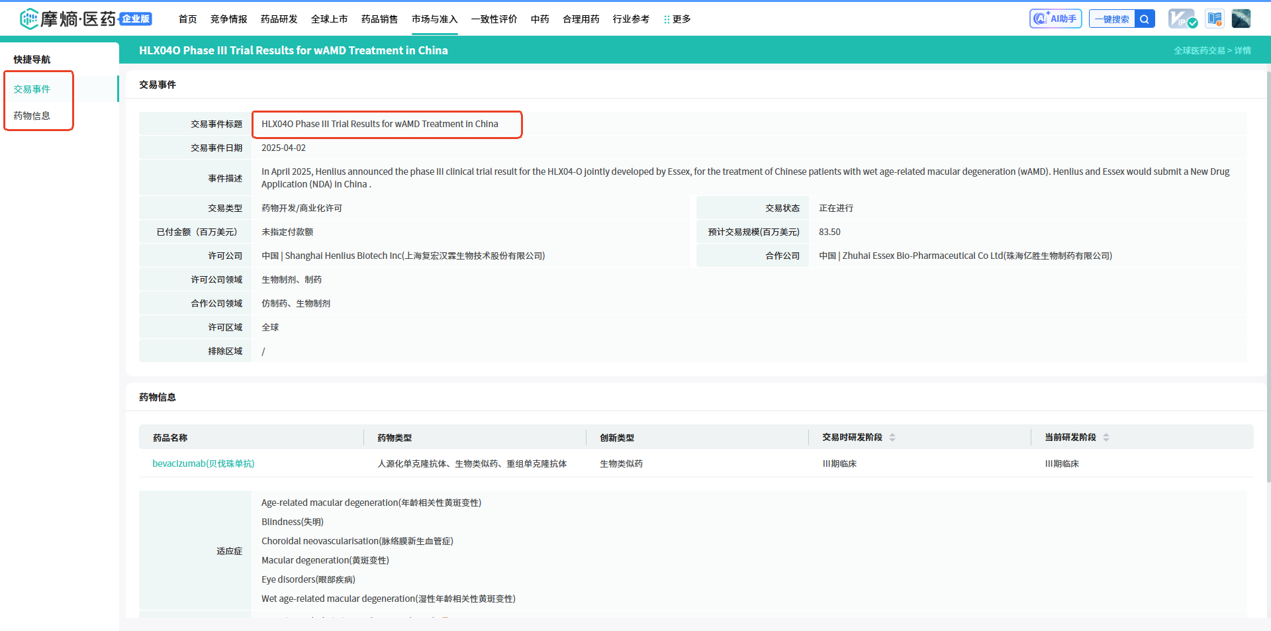This screenshot has width=1271, height=631.
Task: Open the 竞争情报 menu
Action: pos(229,19)
